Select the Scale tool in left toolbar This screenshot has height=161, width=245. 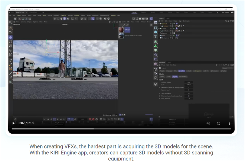click(x=11, y=46)
